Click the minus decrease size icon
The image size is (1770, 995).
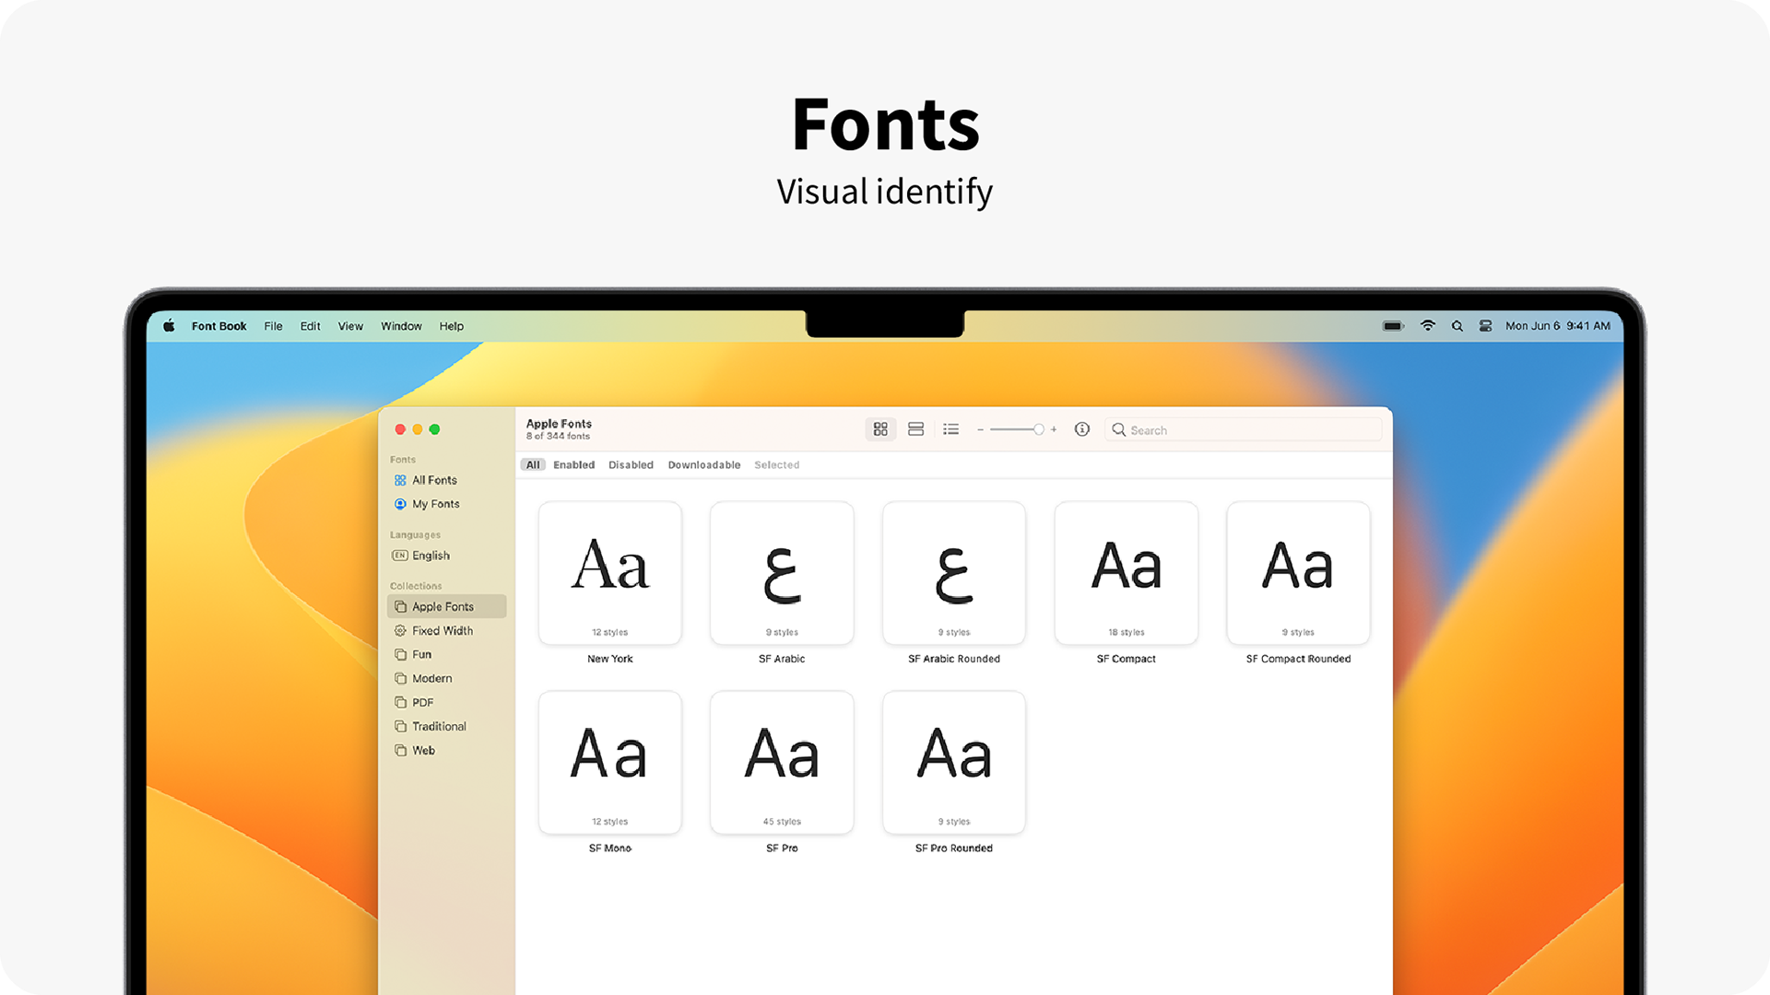pyautogui.click(x=980, y=430)
